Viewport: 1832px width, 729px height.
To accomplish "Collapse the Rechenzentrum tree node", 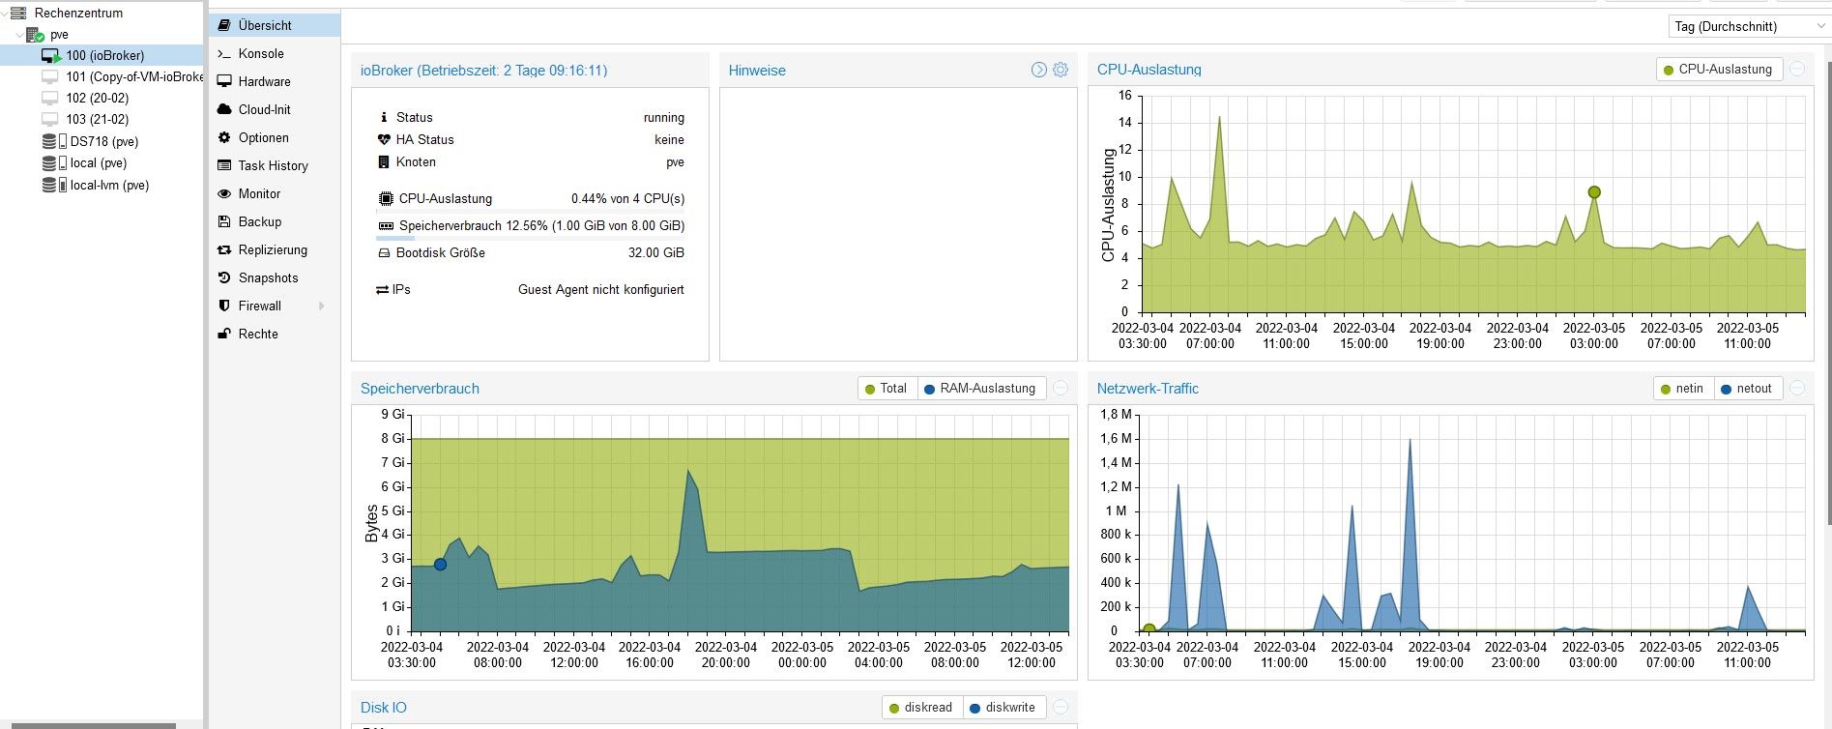I will 4,13.
